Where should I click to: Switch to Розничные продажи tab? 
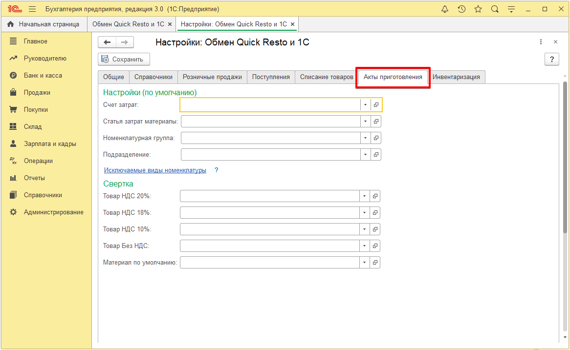pyautogui.click(x=212, y=77)
